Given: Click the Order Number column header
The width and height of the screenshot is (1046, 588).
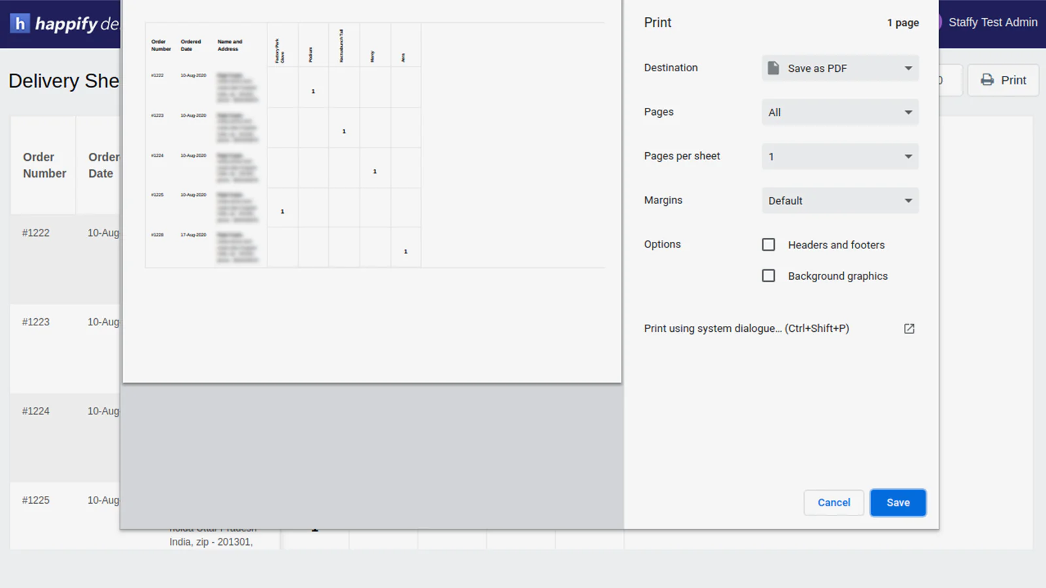Looking at the screenshot, I should pos(44,165).
